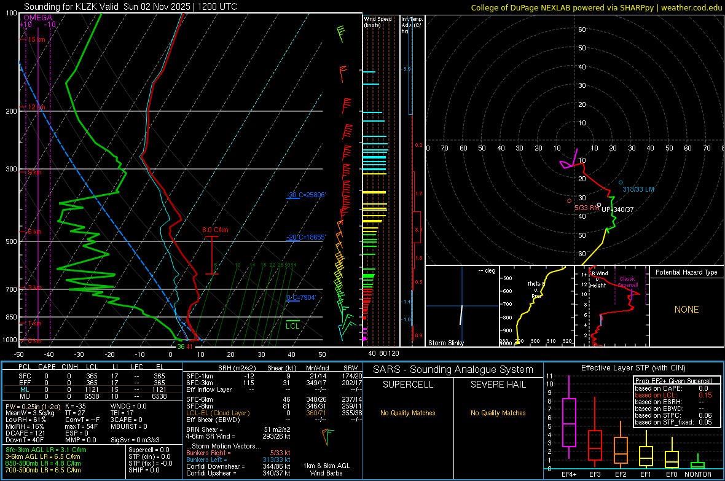Screen dimensions: 725x481
Task: Click the WNDG = 0.0 value
Action: tap(128, 406)
